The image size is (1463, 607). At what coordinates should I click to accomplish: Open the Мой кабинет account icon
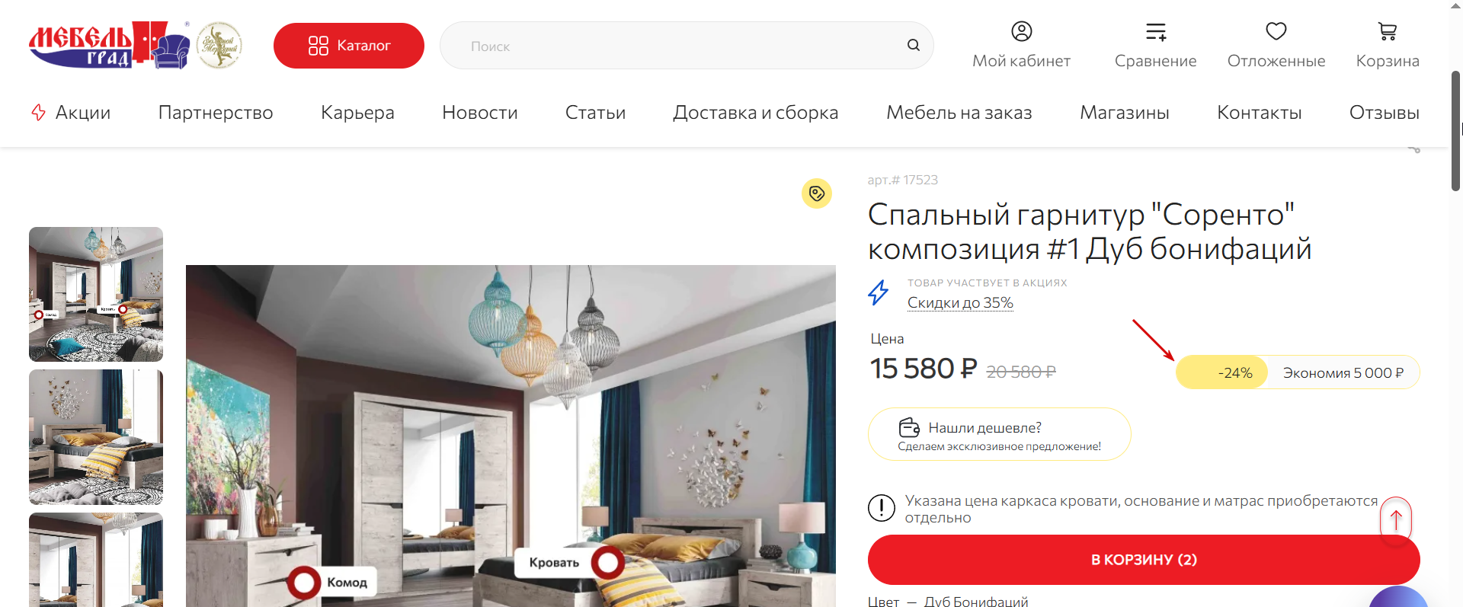(1021, 31)
